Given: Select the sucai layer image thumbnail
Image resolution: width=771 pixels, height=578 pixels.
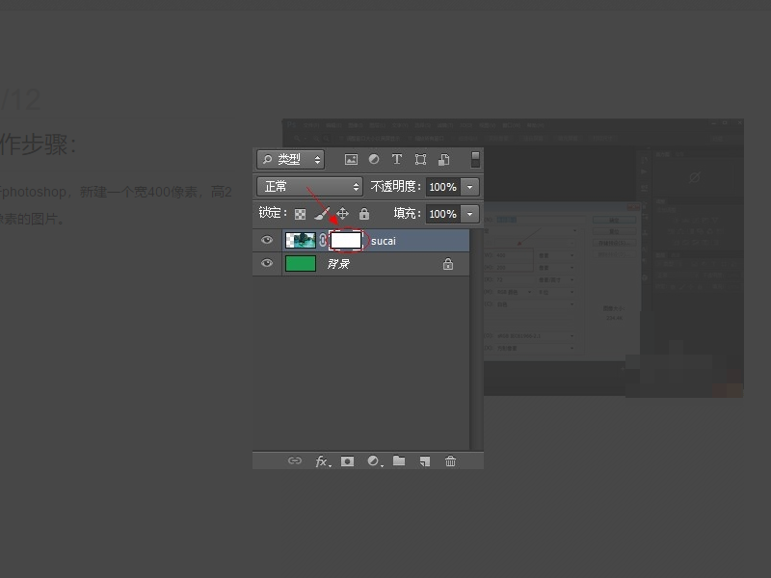Looking at the screenshot, I should click(x=301, y=240).
